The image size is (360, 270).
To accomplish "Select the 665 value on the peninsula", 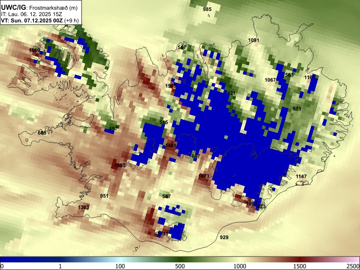I will click(x=42, y=133).
